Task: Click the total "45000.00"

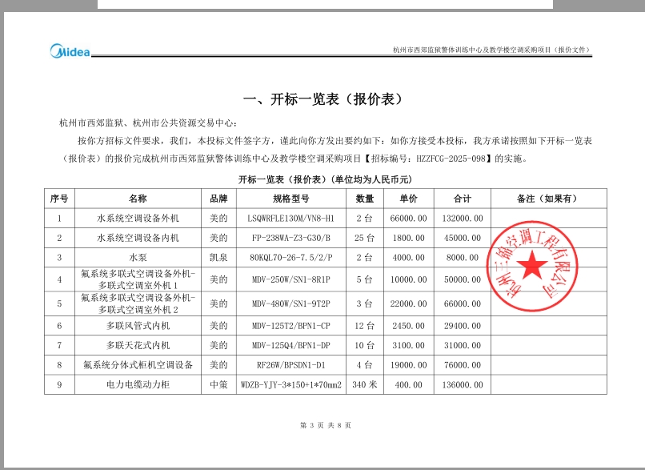Action: (463, 238)
